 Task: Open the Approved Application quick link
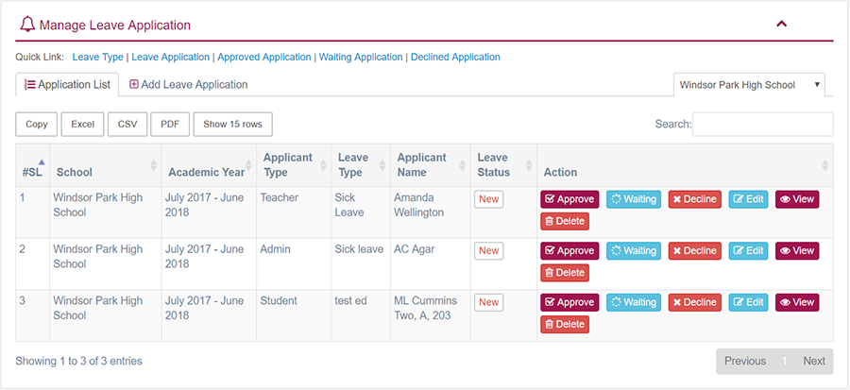pos(264,58)
